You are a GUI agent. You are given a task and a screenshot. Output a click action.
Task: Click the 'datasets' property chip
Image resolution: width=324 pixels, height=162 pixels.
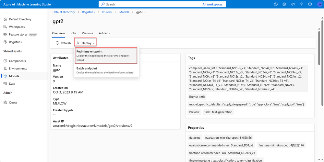[x=195, y=137]
